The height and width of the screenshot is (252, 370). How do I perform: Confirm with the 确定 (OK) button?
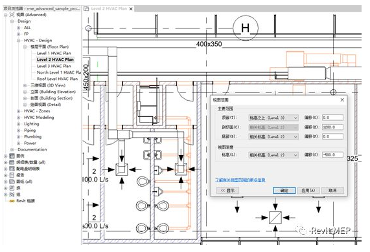pos(284,191)
